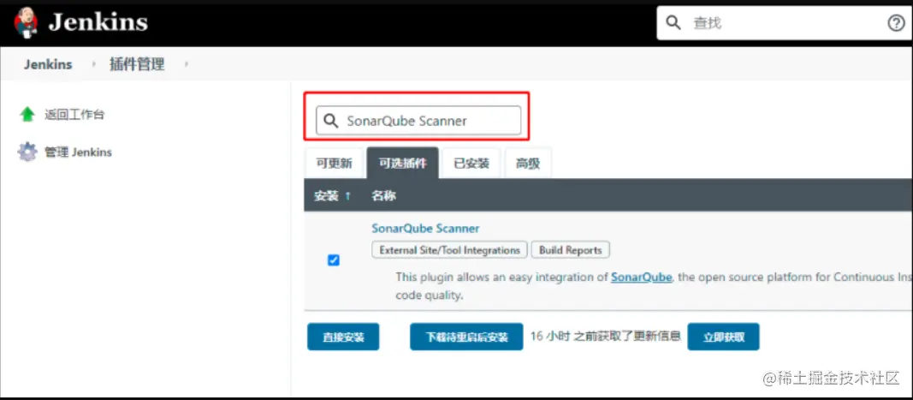Sort by the 安装 column header

point(333,196)
